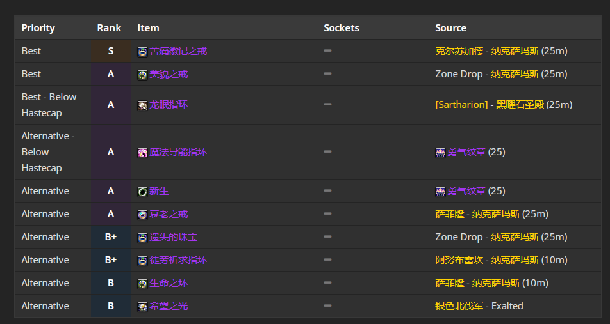This screenshot has height=324, width=610.
Task: Click the 遗失的珠宝 item icon
Action: (x=142, y=238)
